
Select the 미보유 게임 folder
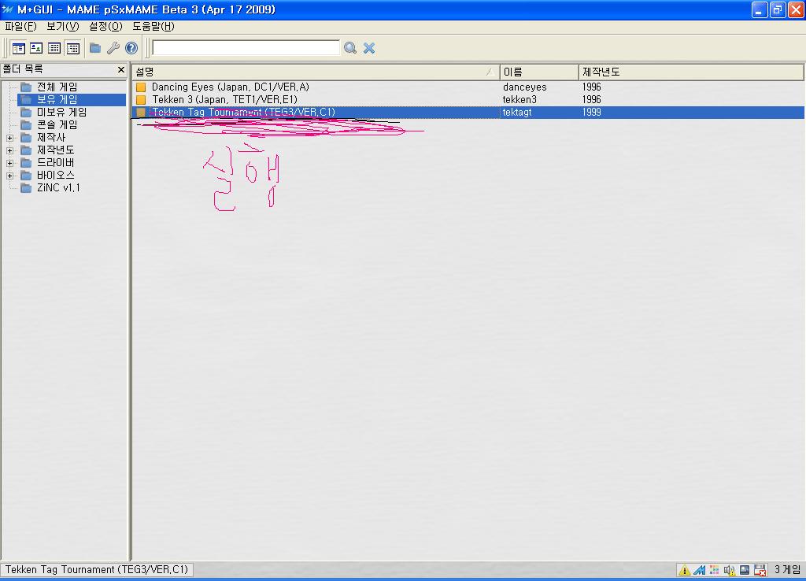[61, 112]
